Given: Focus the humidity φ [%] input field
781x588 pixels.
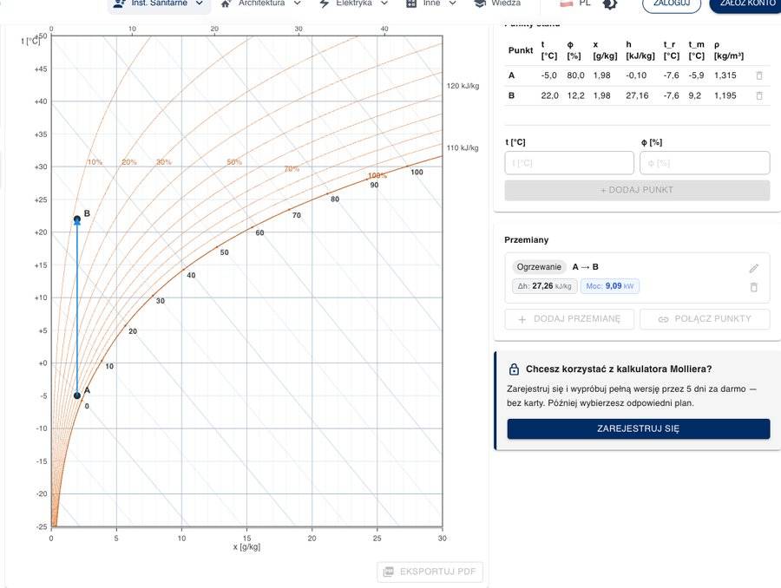Looking at the screenshot, I should pos(705,163).
